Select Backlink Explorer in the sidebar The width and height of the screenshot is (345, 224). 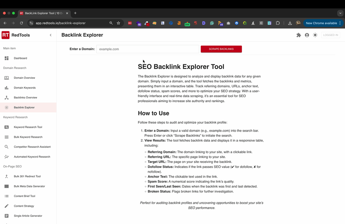tap(28, 108)
